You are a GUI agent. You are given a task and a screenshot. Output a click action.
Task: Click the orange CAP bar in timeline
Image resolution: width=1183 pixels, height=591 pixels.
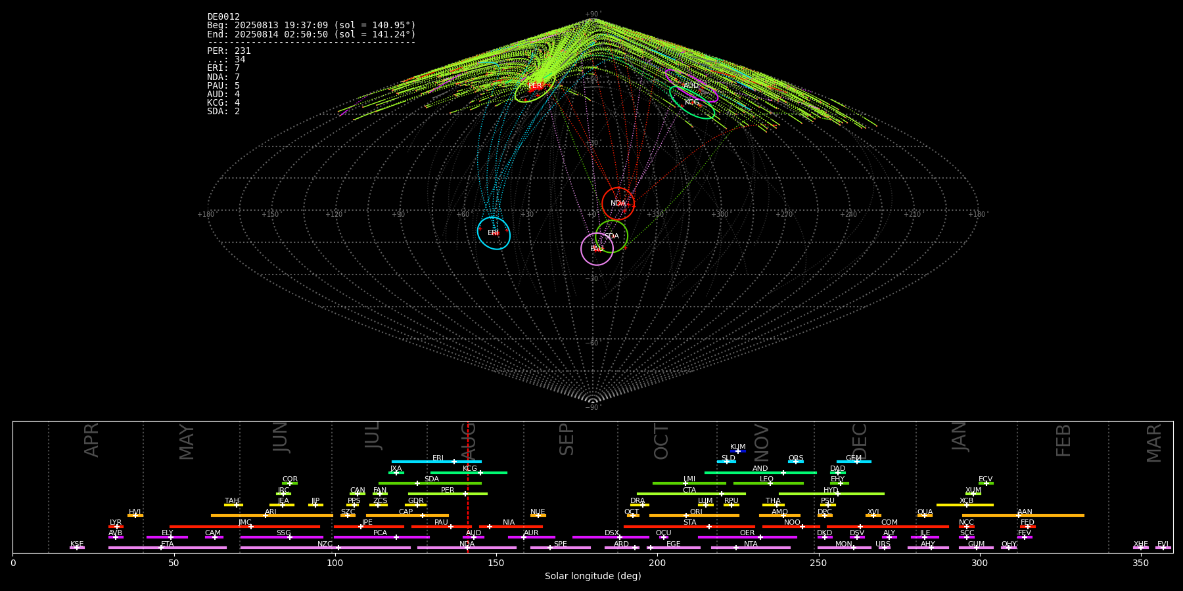click(x=407, y=515)
